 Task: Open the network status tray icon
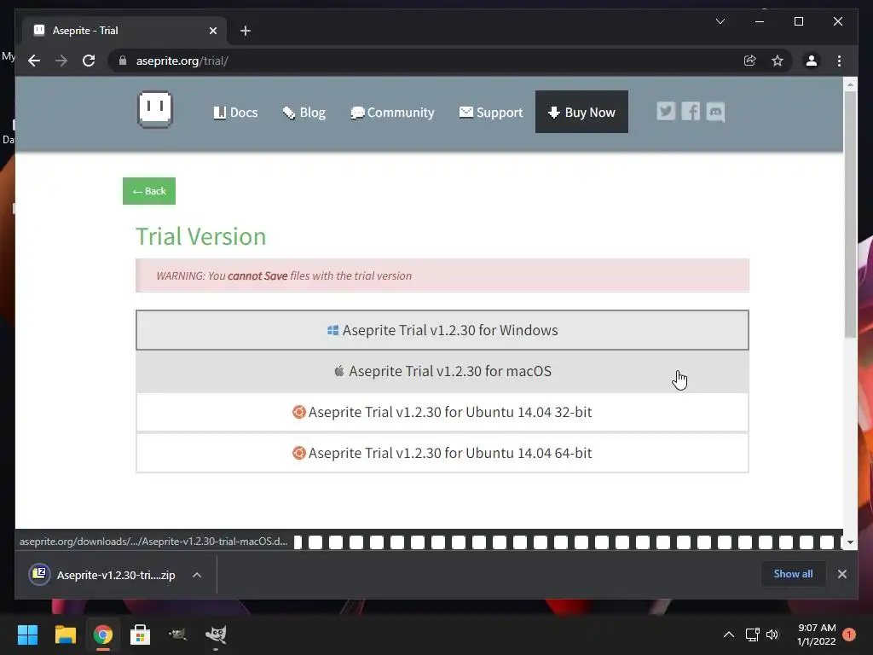(752, 635)
